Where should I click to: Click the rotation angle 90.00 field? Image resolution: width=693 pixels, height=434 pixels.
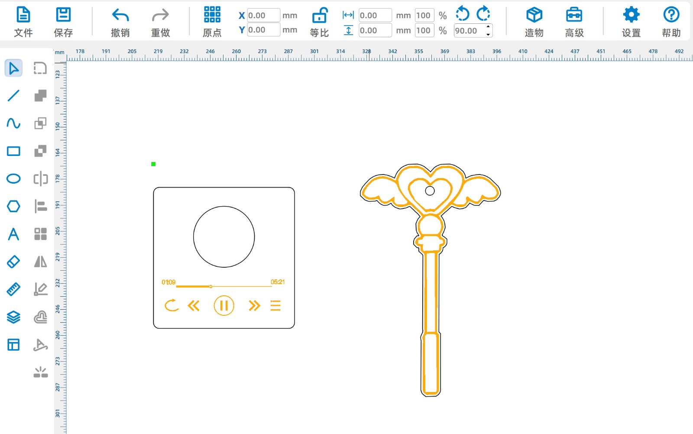pos(469,31)
